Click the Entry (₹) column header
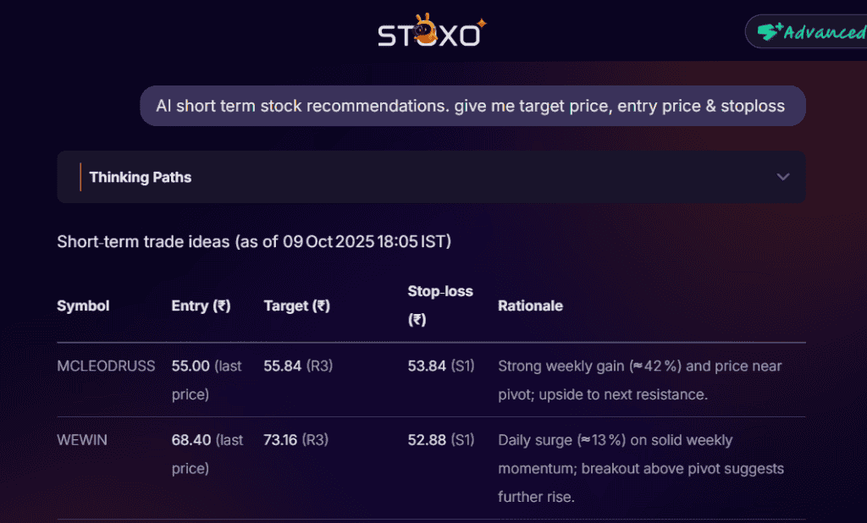This screenshot has height=523, width=867. click(201, 306)
